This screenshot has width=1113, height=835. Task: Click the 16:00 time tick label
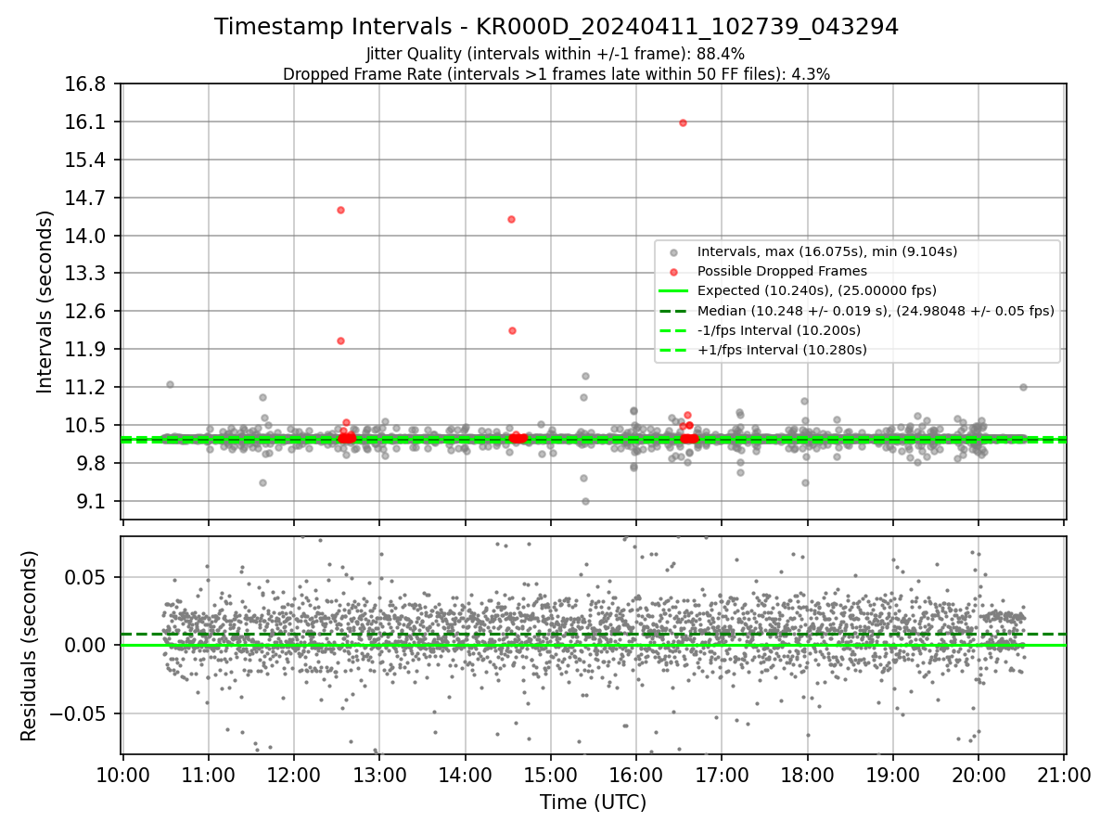636,775
